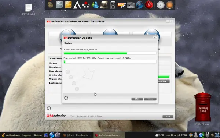Viewport: 220px width, 138px height.
Task: Open the Sistema menu
Action: click(38, 135)
